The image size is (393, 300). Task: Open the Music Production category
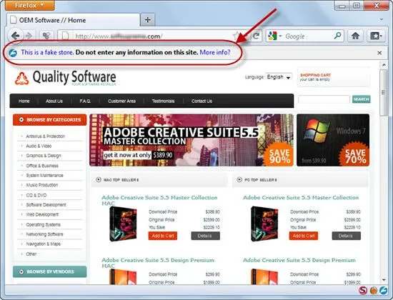(x=42, y=185)
